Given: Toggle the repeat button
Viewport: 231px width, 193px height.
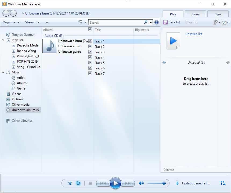Looking at the screenshot, I should pyautogui.click(x=78, y=183).
